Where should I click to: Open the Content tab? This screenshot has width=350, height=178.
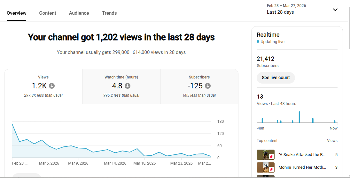click(48, 13)
